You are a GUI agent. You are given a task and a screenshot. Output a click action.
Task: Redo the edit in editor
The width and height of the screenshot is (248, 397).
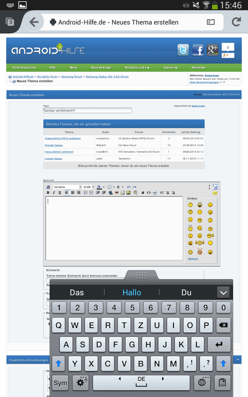point(134,187)
